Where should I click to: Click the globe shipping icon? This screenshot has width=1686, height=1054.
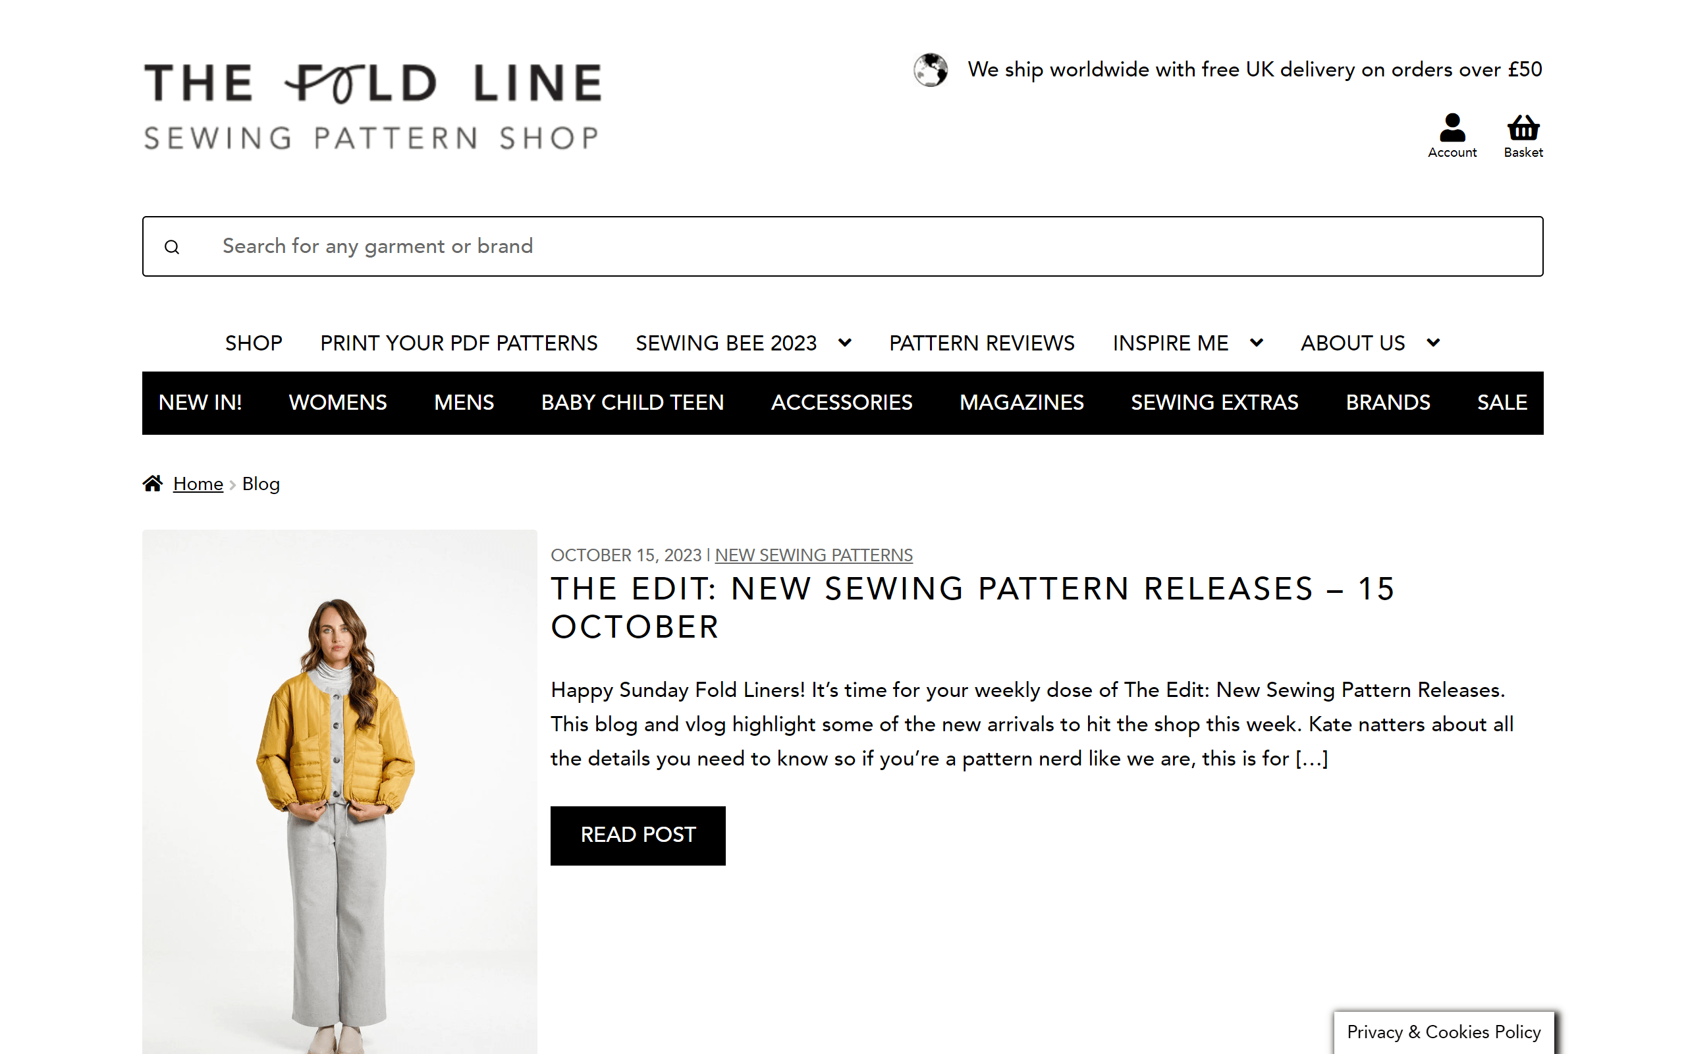coord(931,70)
